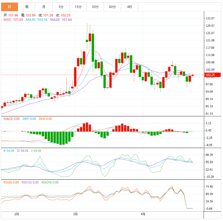
Task: Open the 15分 interval tab
Action: coord(78,7)
